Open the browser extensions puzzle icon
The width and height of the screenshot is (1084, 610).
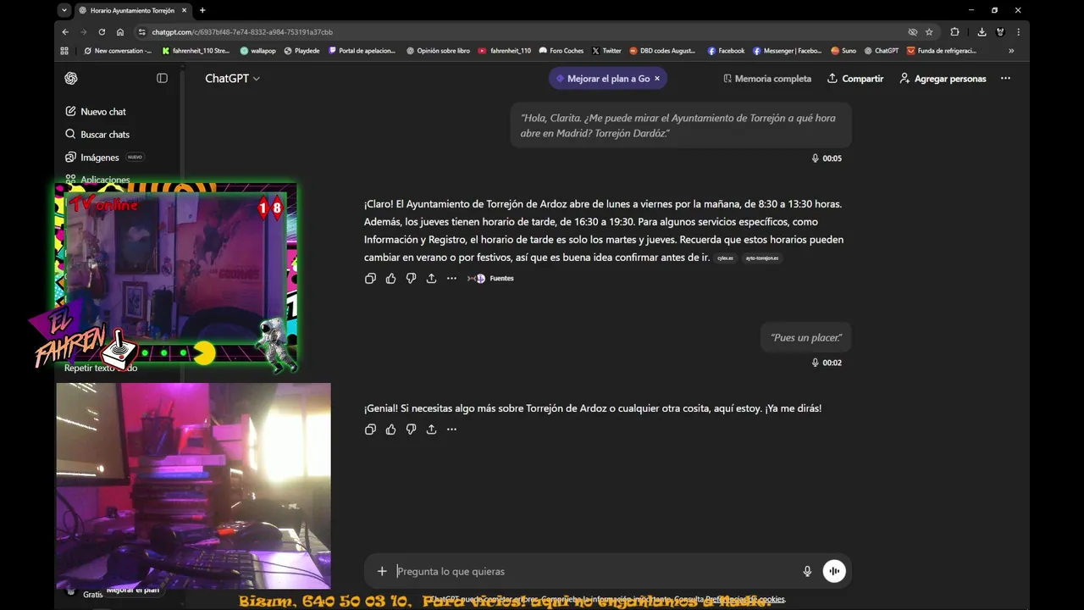point(954,32)
